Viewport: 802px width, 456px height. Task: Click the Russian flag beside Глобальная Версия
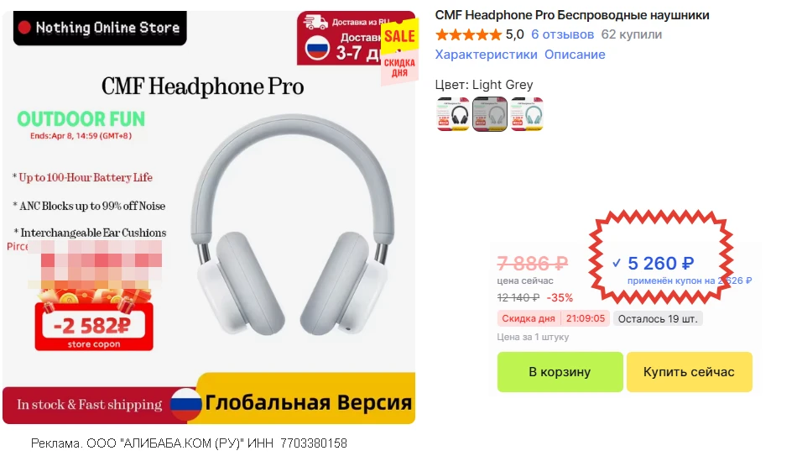tap(185, 404)
